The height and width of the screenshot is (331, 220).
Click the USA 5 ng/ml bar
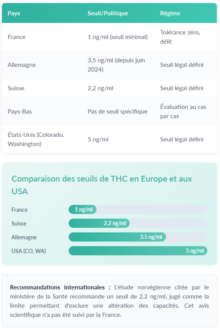point(138,251)
